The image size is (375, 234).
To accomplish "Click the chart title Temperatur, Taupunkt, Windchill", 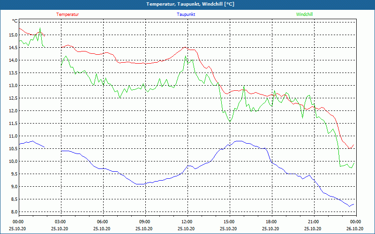I will [x=190, y=4].
